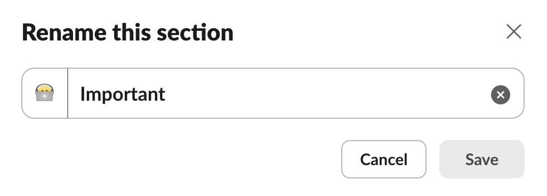This screenshot has height=196, width=547.
Task: Click the "Rename this section" heading
Action: [127, 32]
